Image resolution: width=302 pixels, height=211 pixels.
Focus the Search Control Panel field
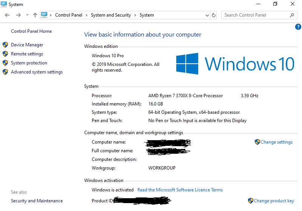click(259, 15)
